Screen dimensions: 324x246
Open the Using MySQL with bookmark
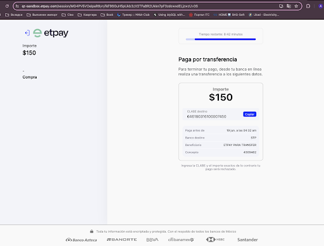pos(170,15)
